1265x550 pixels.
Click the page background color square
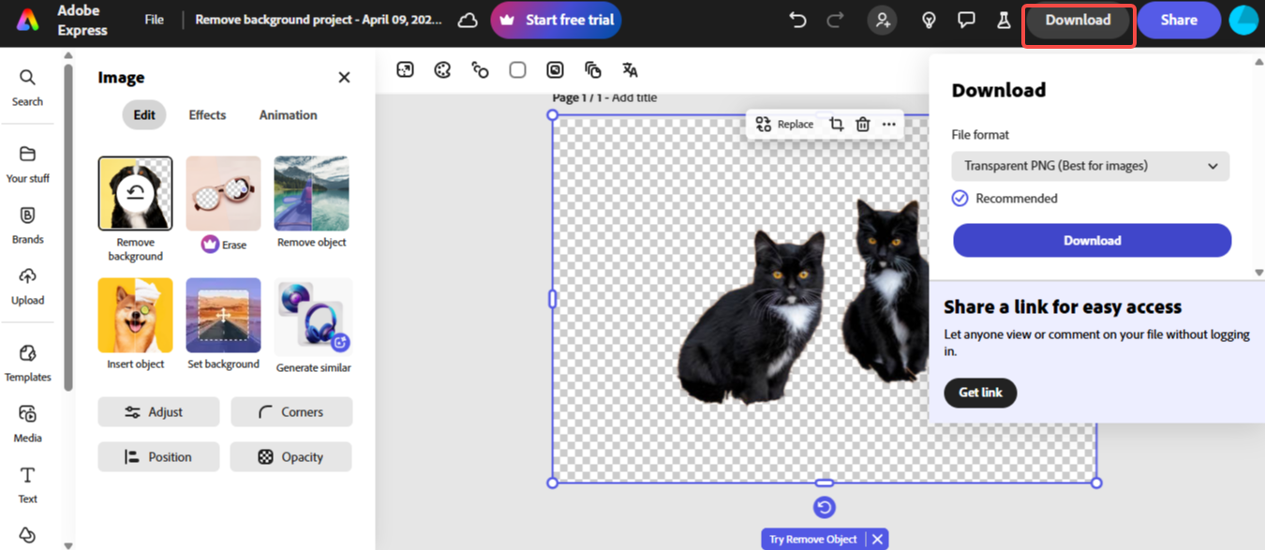point(517,69)
